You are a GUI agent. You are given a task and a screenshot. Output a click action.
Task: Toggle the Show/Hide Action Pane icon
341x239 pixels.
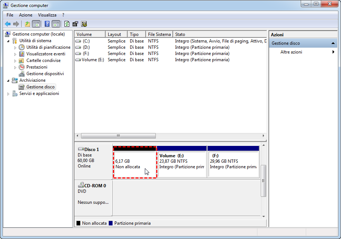[56, 24]
